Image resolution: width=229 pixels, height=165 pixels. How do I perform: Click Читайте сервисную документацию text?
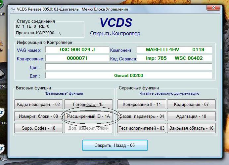pyautogui.click(x=169, y=93)
